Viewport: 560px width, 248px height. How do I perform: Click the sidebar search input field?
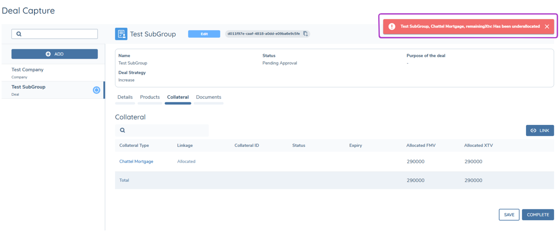[59, 34]
